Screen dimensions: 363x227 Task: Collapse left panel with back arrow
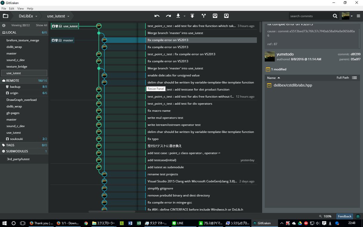pos(4,25)
